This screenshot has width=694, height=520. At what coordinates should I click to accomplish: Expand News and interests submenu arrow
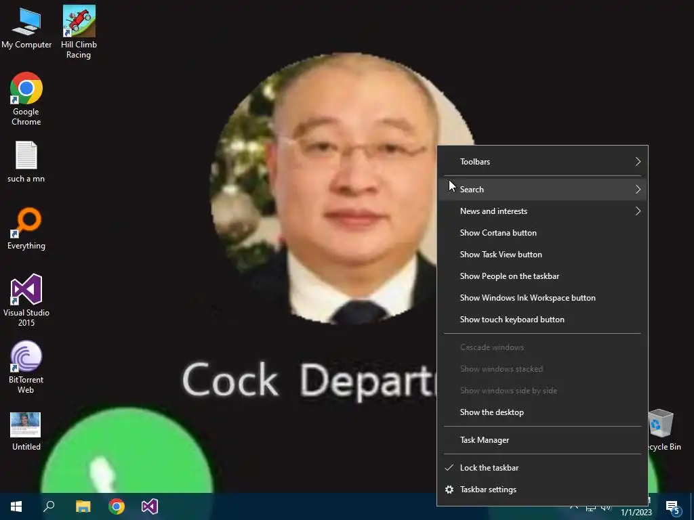638,211
